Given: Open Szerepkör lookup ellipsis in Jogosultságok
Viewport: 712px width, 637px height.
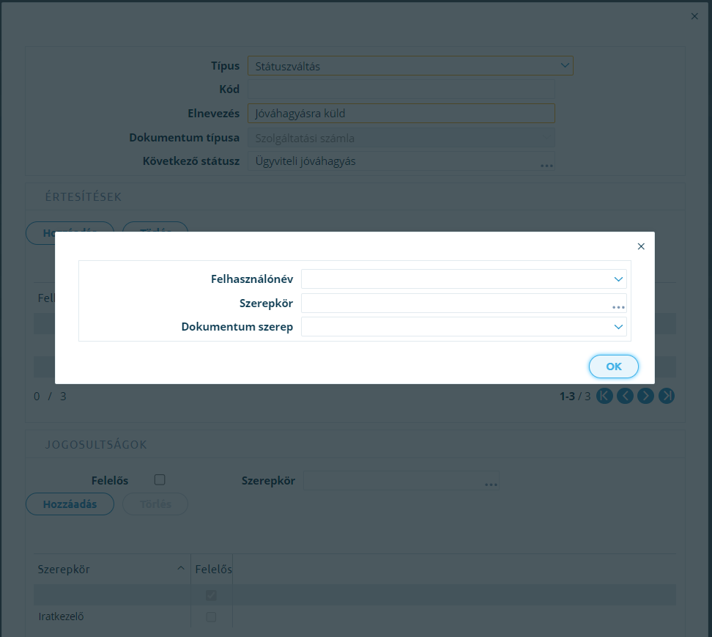Looking at the screenshot, I should point(491,485).
